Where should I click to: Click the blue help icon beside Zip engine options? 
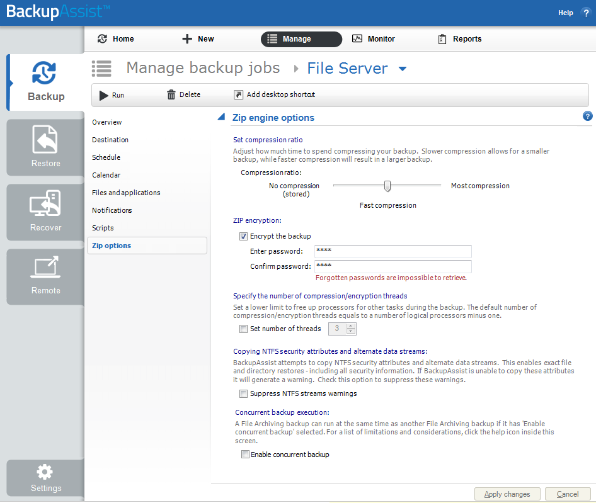(x=588, y=116)
